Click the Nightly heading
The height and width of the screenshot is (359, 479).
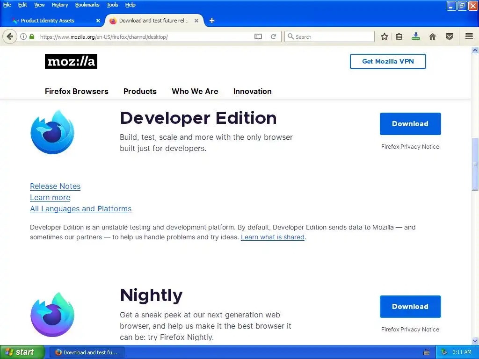click(x=151, y=295)
